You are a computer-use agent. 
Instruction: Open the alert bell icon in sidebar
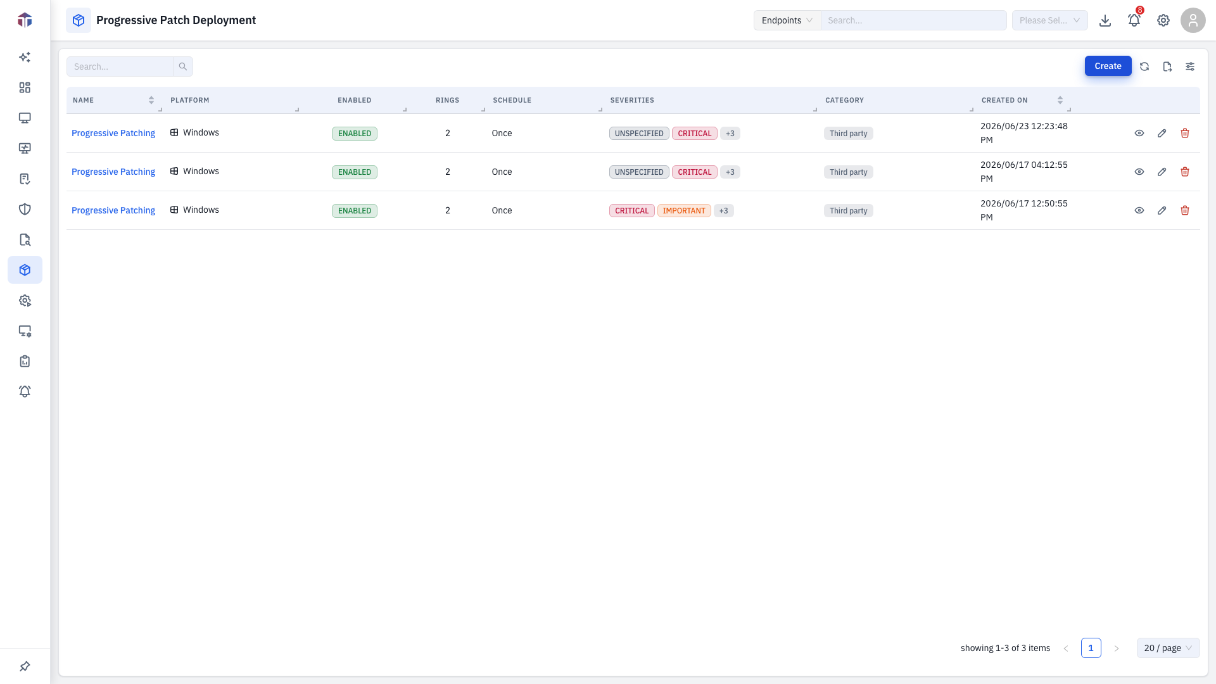tap(25, 391)
